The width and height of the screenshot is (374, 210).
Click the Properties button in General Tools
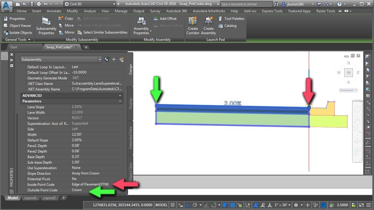[15, 19]
